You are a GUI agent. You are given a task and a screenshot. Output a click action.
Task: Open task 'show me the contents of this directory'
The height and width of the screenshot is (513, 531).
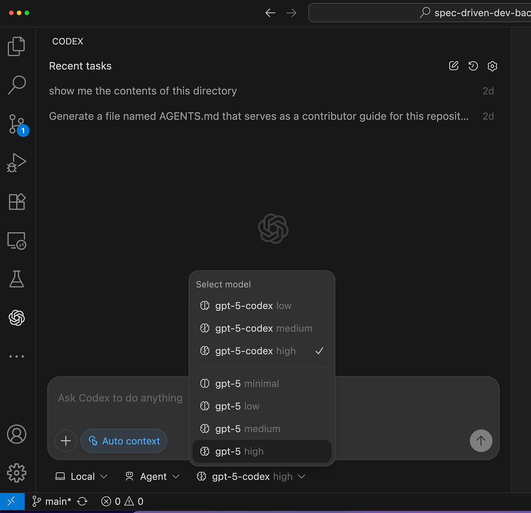pos(271,91)
